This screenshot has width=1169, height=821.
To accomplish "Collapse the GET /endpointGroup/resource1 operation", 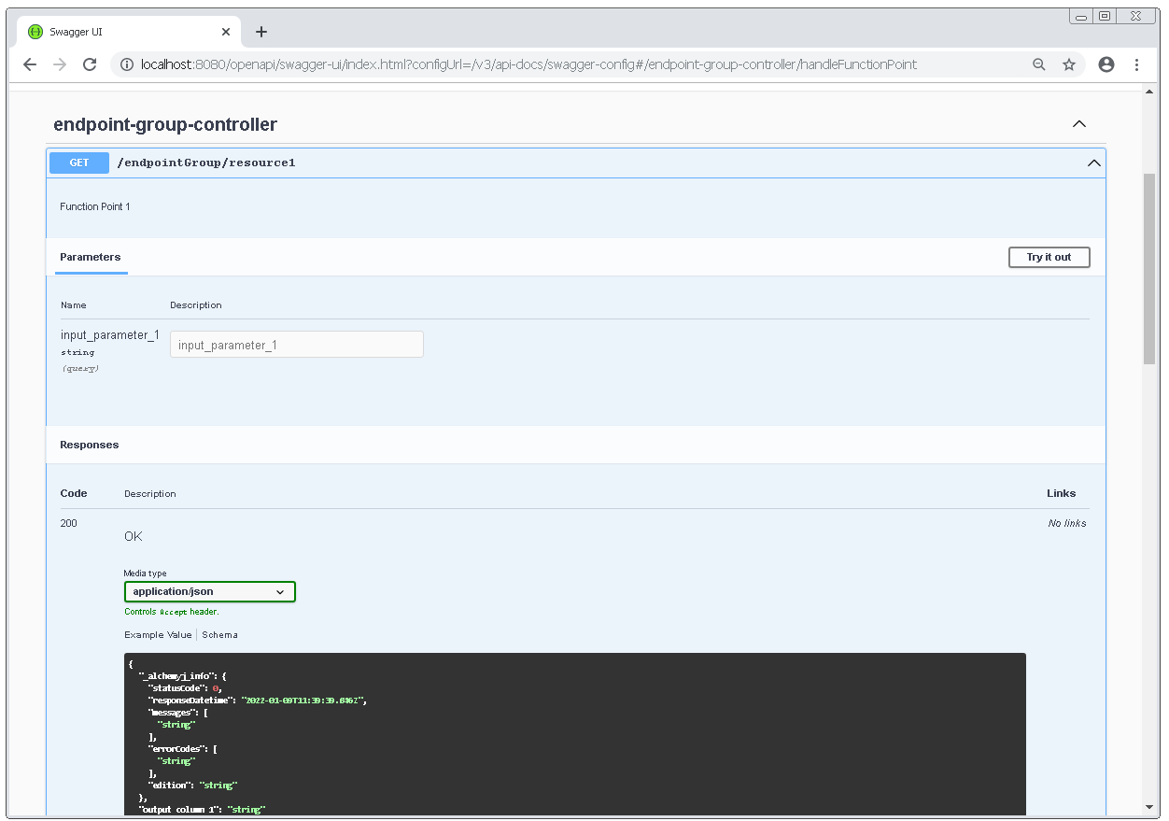I will coord(1093,163).
